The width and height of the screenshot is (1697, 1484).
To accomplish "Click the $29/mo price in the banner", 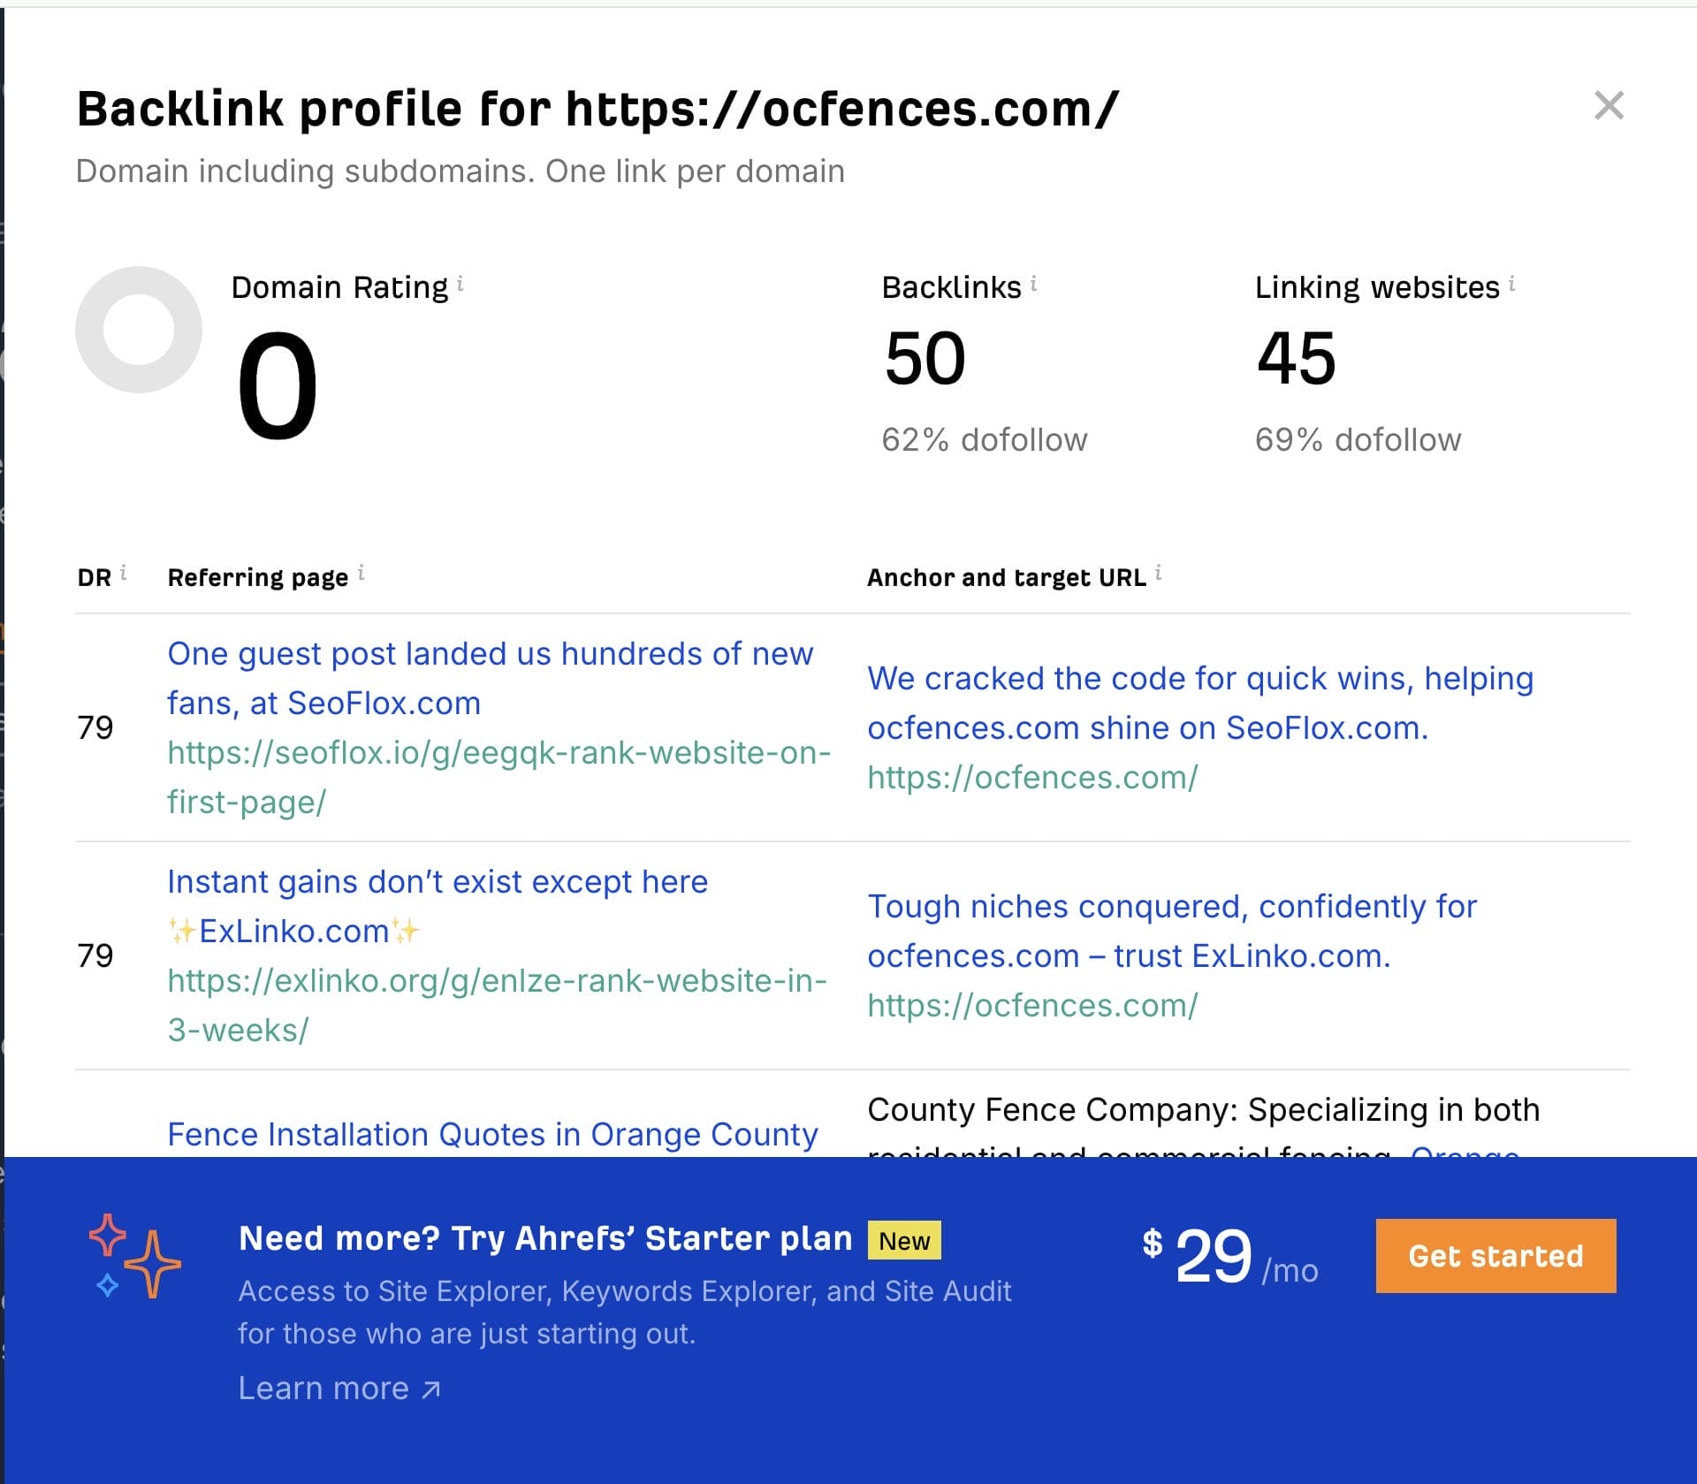I will pos(1229,1257).
